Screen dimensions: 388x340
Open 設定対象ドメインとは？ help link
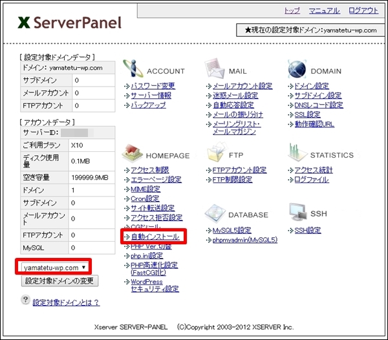click(66, 302)
